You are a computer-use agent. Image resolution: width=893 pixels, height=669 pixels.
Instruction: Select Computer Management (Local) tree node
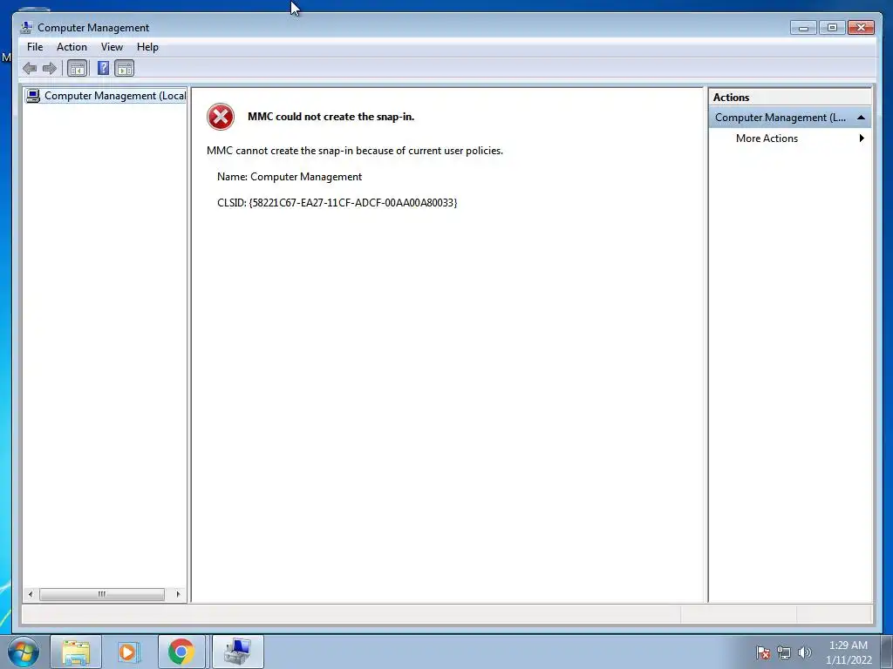click(106, 96)
